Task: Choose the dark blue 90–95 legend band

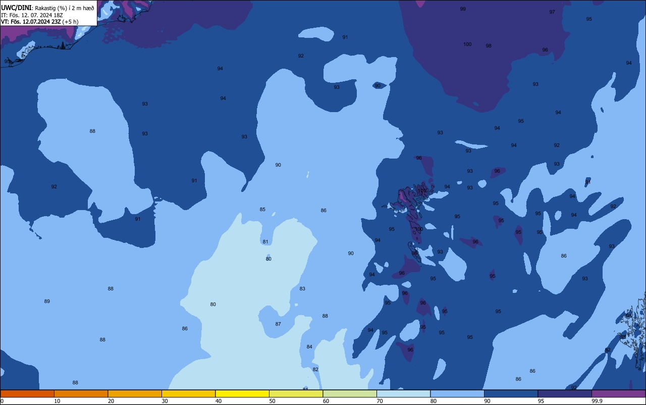Action: [x=511, y=393]
